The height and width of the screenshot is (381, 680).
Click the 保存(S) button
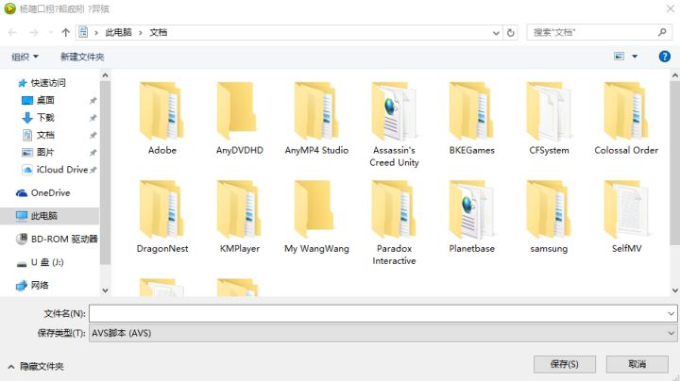[x=564, y=364]
